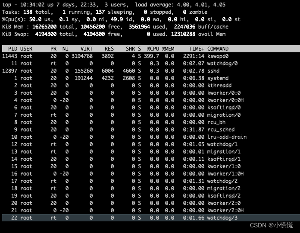
Task: Select the 3561964 used memory value
Action: [139, 27]
